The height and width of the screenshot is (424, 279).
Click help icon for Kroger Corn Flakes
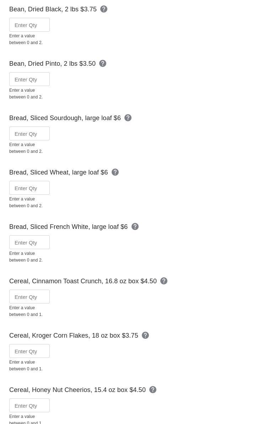145,336
